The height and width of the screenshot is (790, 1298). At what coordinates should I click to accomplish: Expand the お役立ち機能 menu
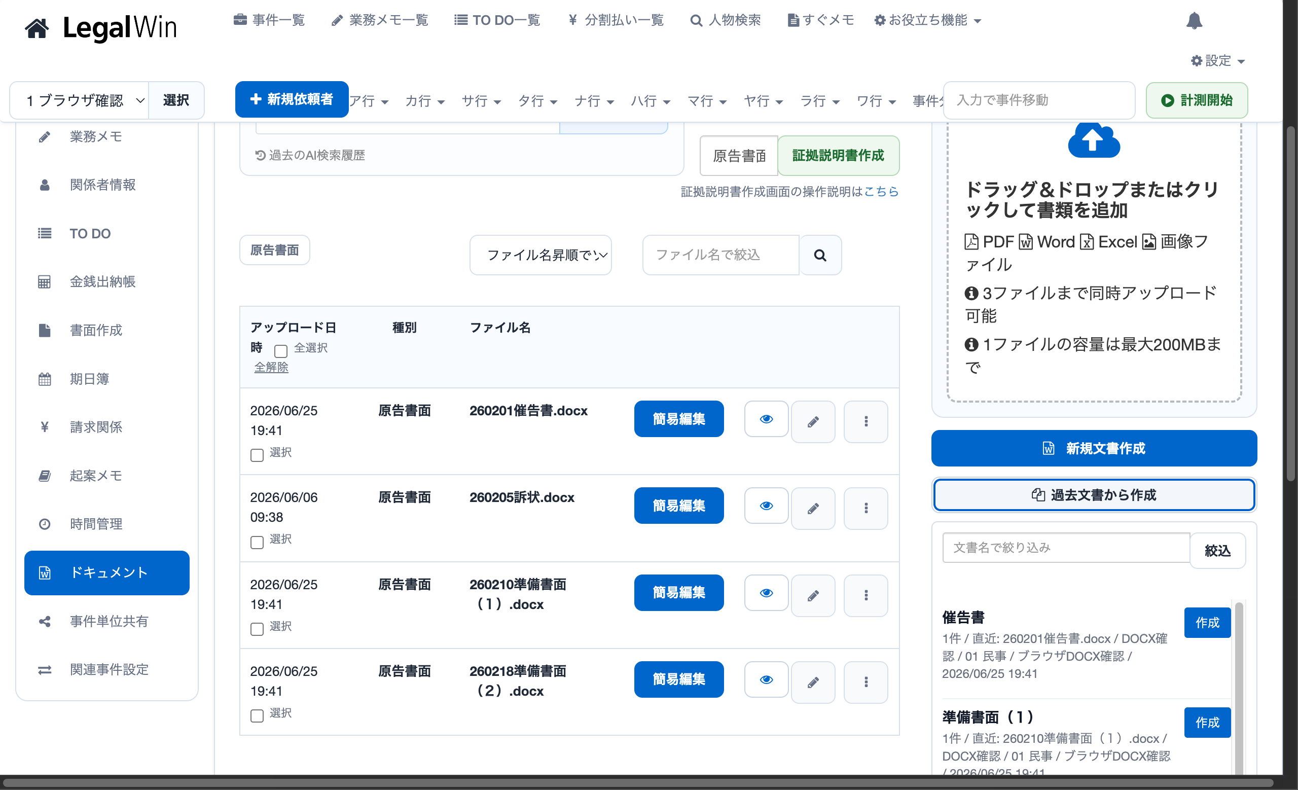928,21
